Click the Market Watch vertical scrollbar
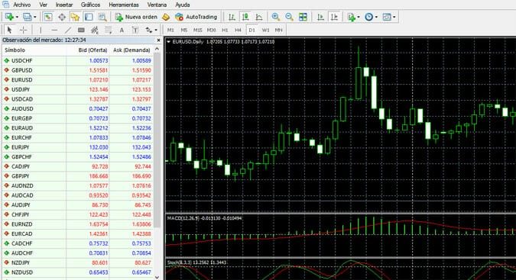This screenshot has height=280, width=516. click(x=157, y=161)
